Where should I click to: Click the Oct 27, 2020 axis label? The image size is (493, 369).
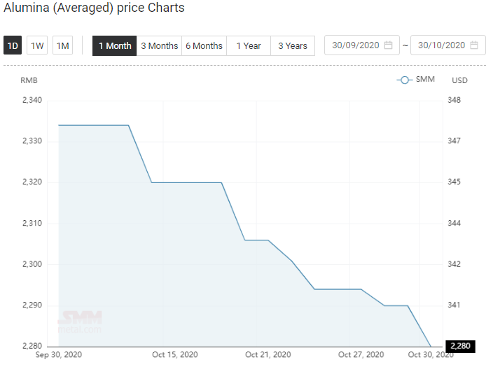coord(361,355)
